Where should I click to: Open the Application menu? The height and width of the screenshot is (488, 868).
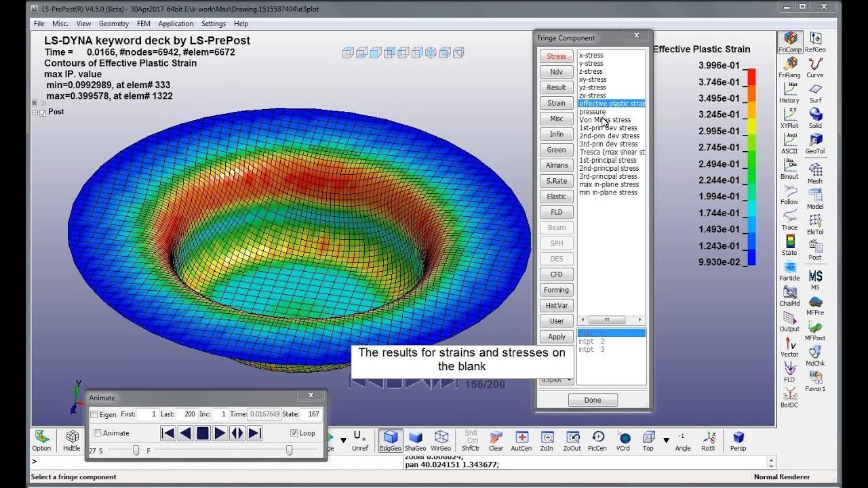pos(176,23)
